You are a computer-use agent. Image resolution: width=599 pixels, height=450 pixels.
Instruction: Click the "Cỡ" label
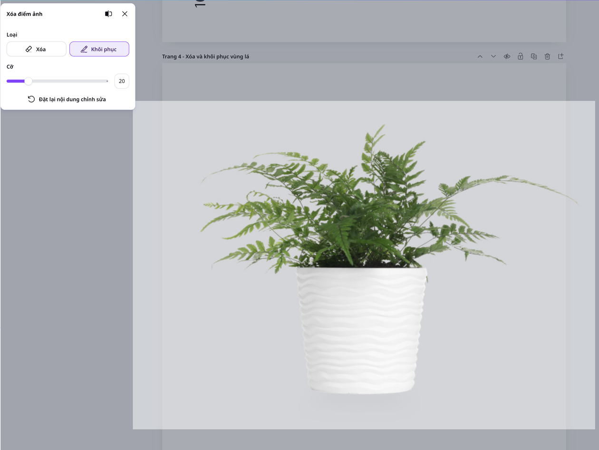pyautogui.click(x=10, y=67)
